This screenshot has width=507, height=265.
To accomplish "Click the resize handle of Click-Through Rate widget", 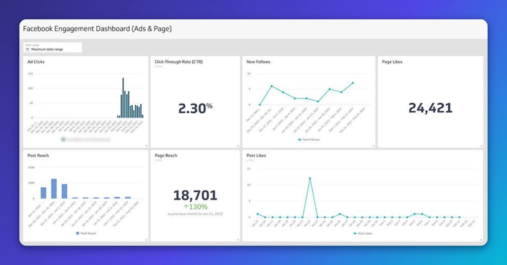I will click(x=238, y=146).
